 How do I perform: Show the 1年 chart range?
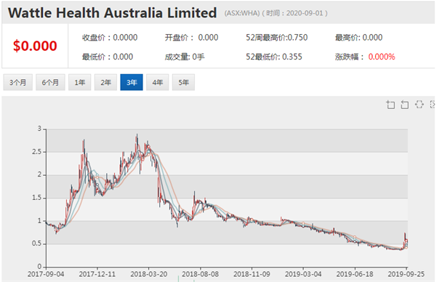point(80,82)
